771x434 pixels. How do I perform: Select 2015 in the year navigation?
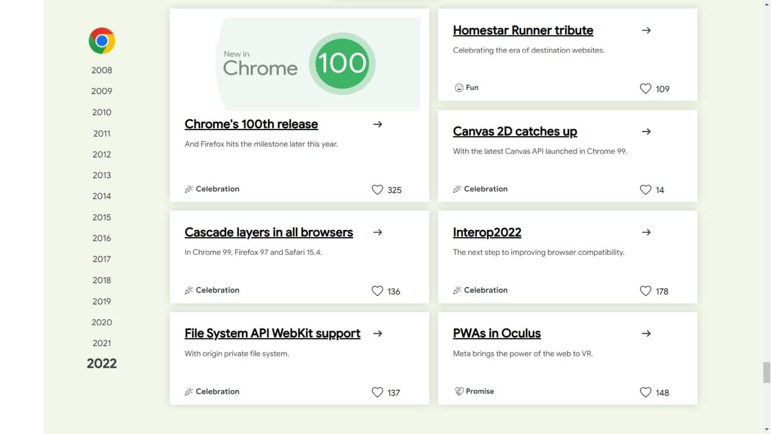click(x=102, y=218)
